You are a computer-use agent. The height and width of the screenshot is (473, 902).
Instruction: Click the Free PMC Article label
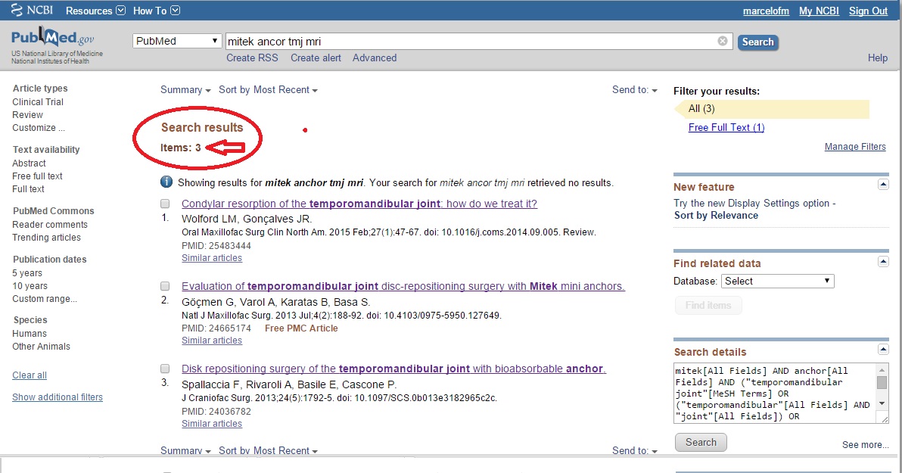click(x=301, y=328)
